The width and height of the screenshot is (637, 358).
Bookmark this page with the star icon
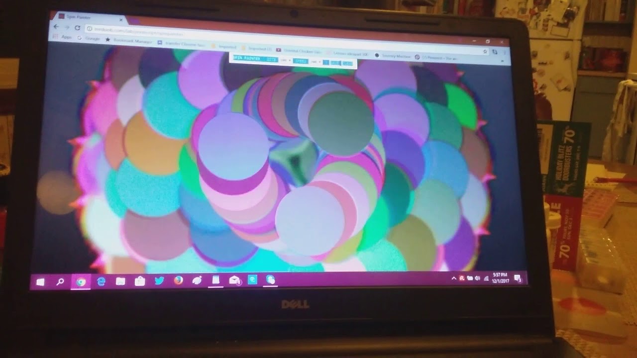tap(485, 51)
